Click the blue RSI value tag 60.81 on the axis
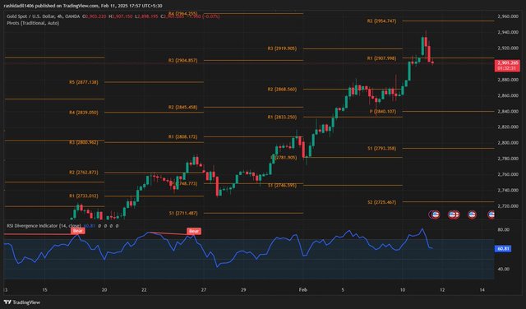The height and width of the screenshot is (309, 526). click(503, 249)
